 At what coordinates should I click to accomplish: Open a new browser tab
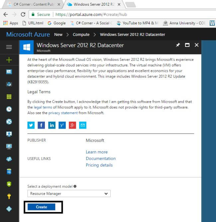tap(131, 5)
